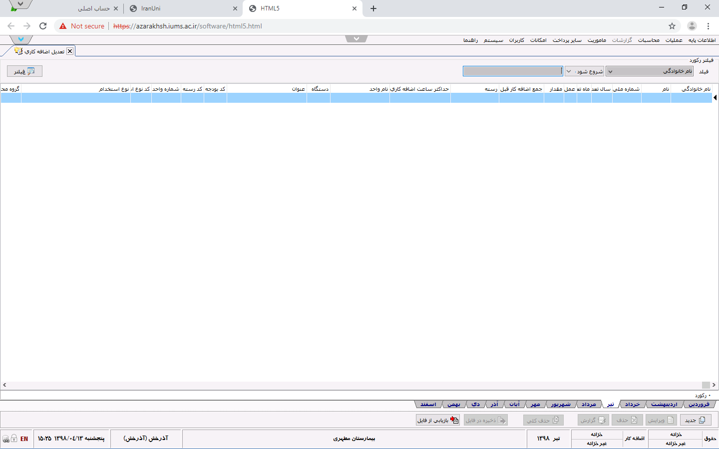Click the lock icon in the status bar
Viewport: 719px width, 449px height.
tap(14, 438)
